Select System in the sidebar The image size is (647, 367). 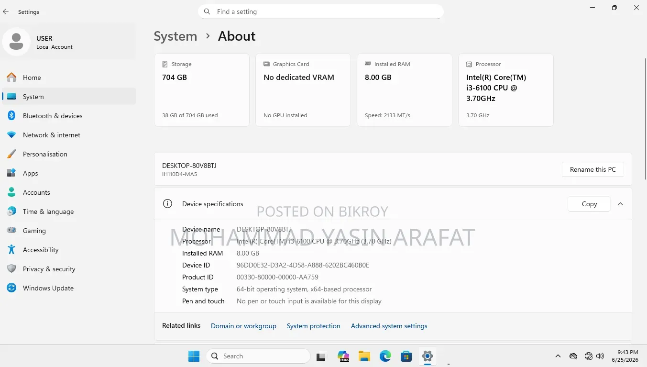pos(69,97)
